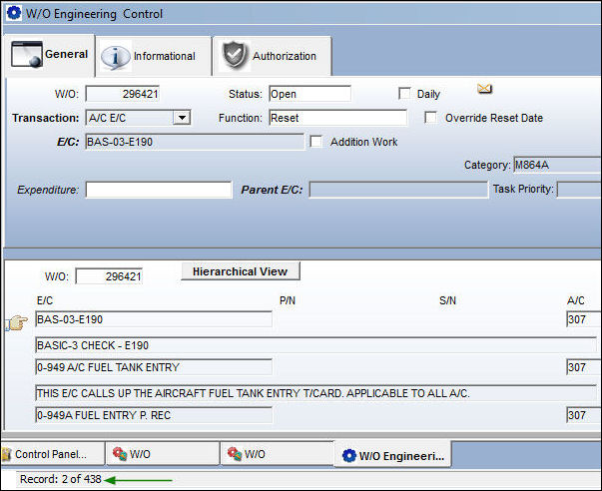Select the second W/O window tab
This screenshot has width=602, height=491.
click(x=278, y=454)
